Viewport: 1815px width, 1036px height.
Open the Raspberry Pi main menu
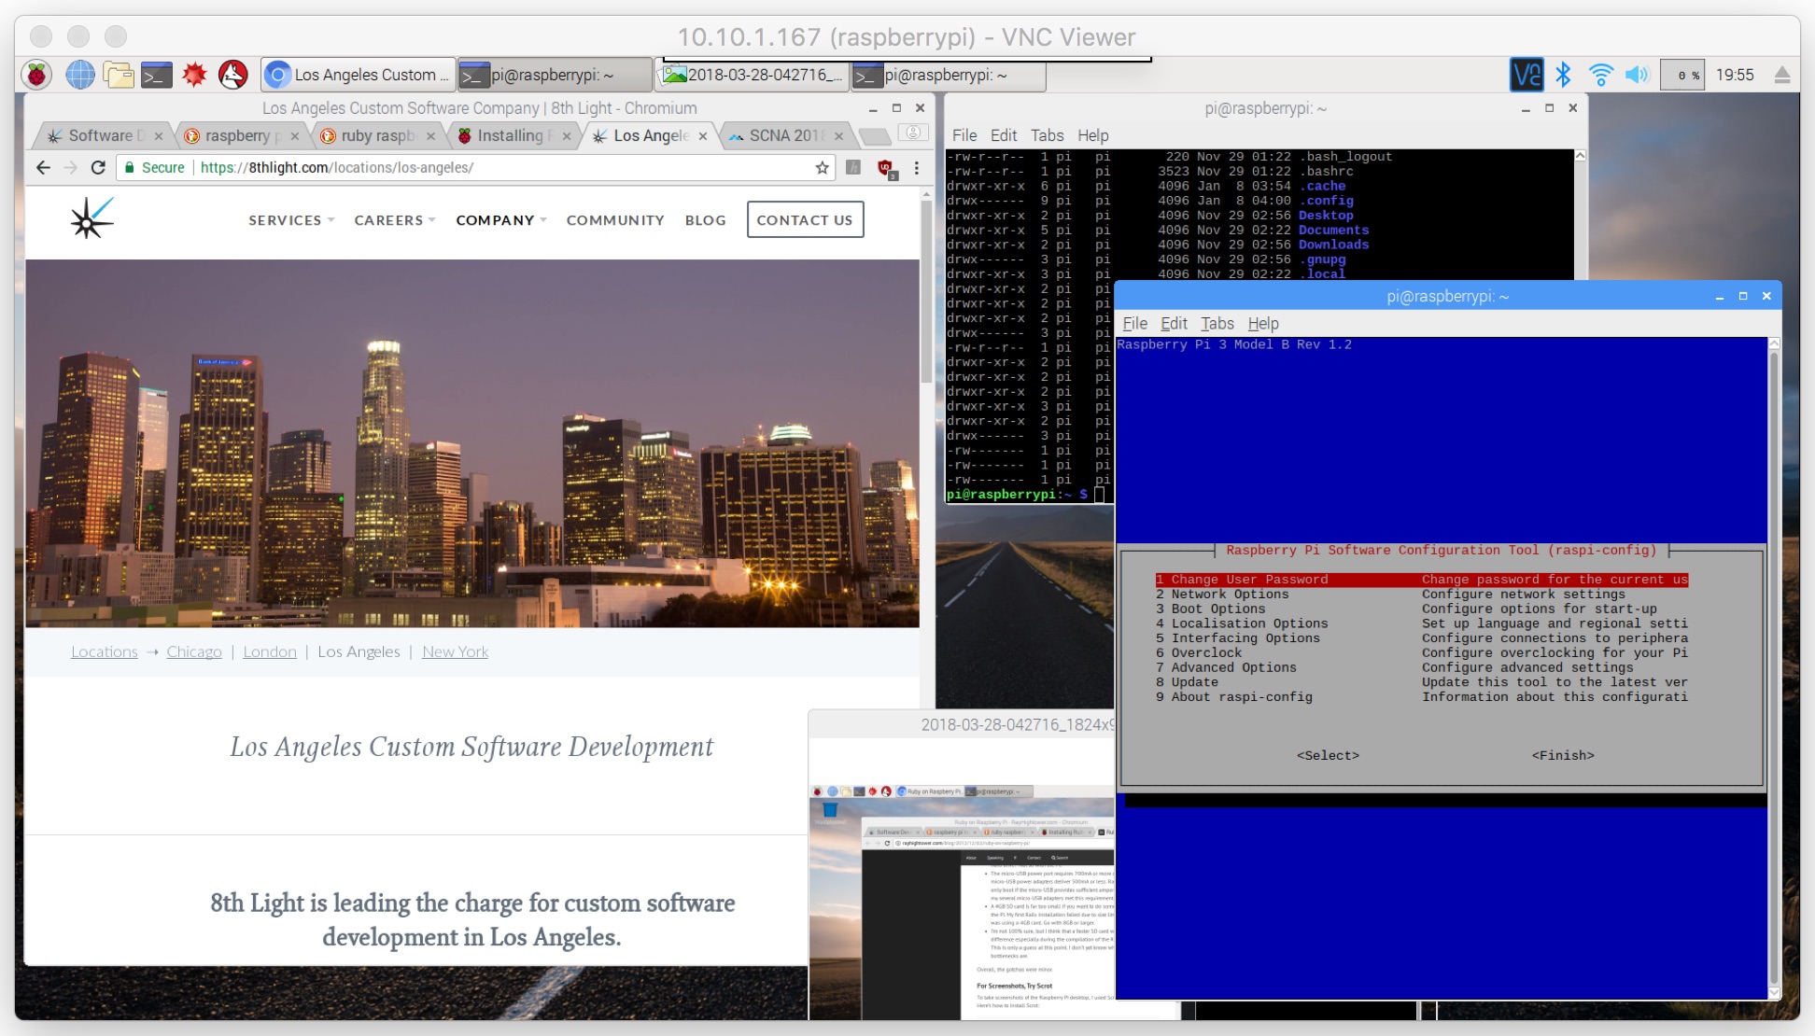click(x=37, y=75)
